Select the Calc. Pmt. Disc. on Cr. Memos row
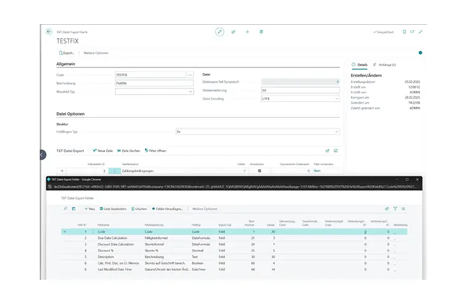 [234, 263]
